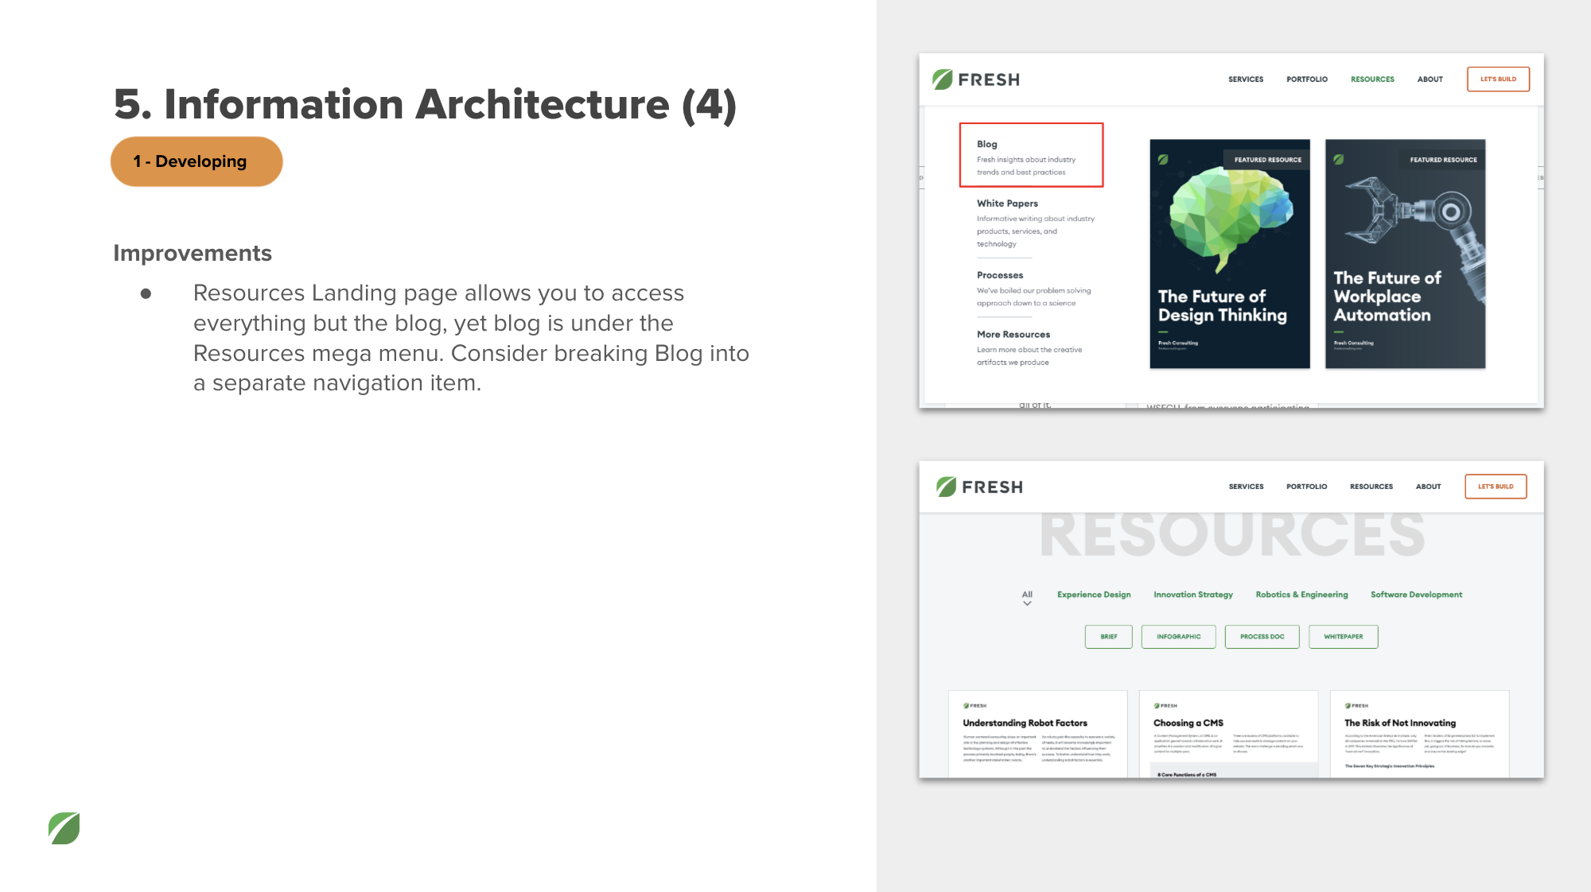Filter by the Robotics & Engineering category

(1301, 595)
